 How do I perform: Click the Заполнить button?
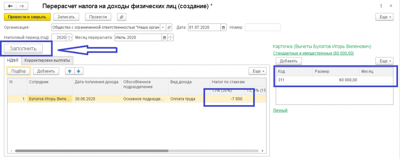point(23,49)
